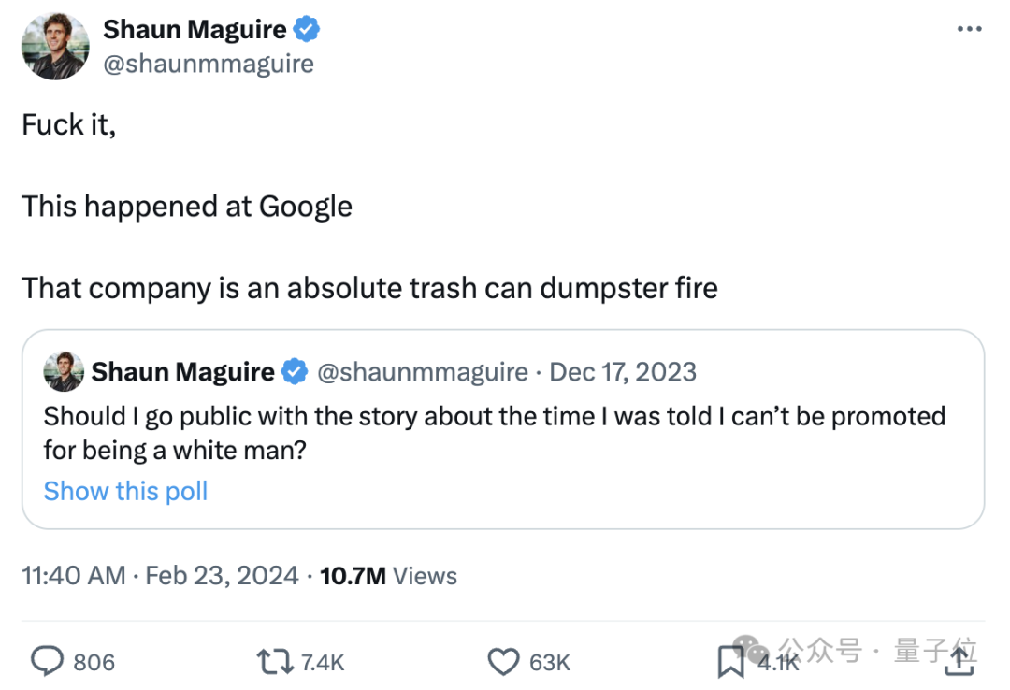Click the quoted tweet's Dec 17, 2023 date

point(623,372)
